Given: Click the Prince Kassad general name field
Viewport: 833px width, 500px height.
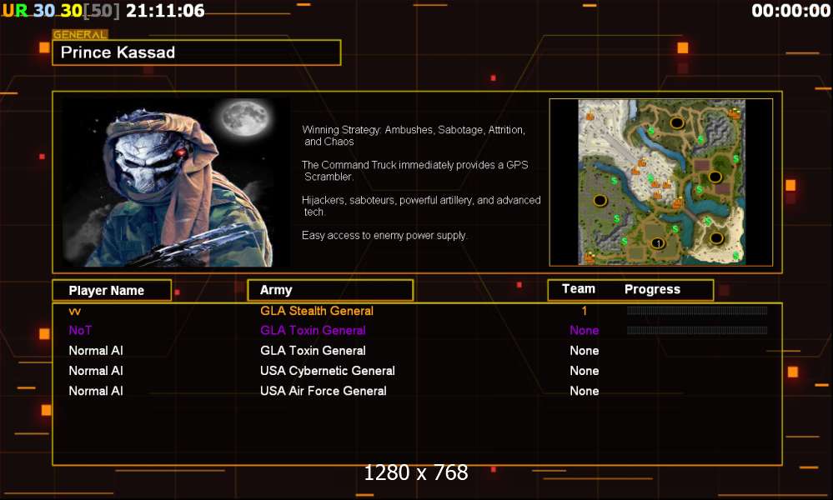Looking at the screenshot, I should click(x=197, y=52).
